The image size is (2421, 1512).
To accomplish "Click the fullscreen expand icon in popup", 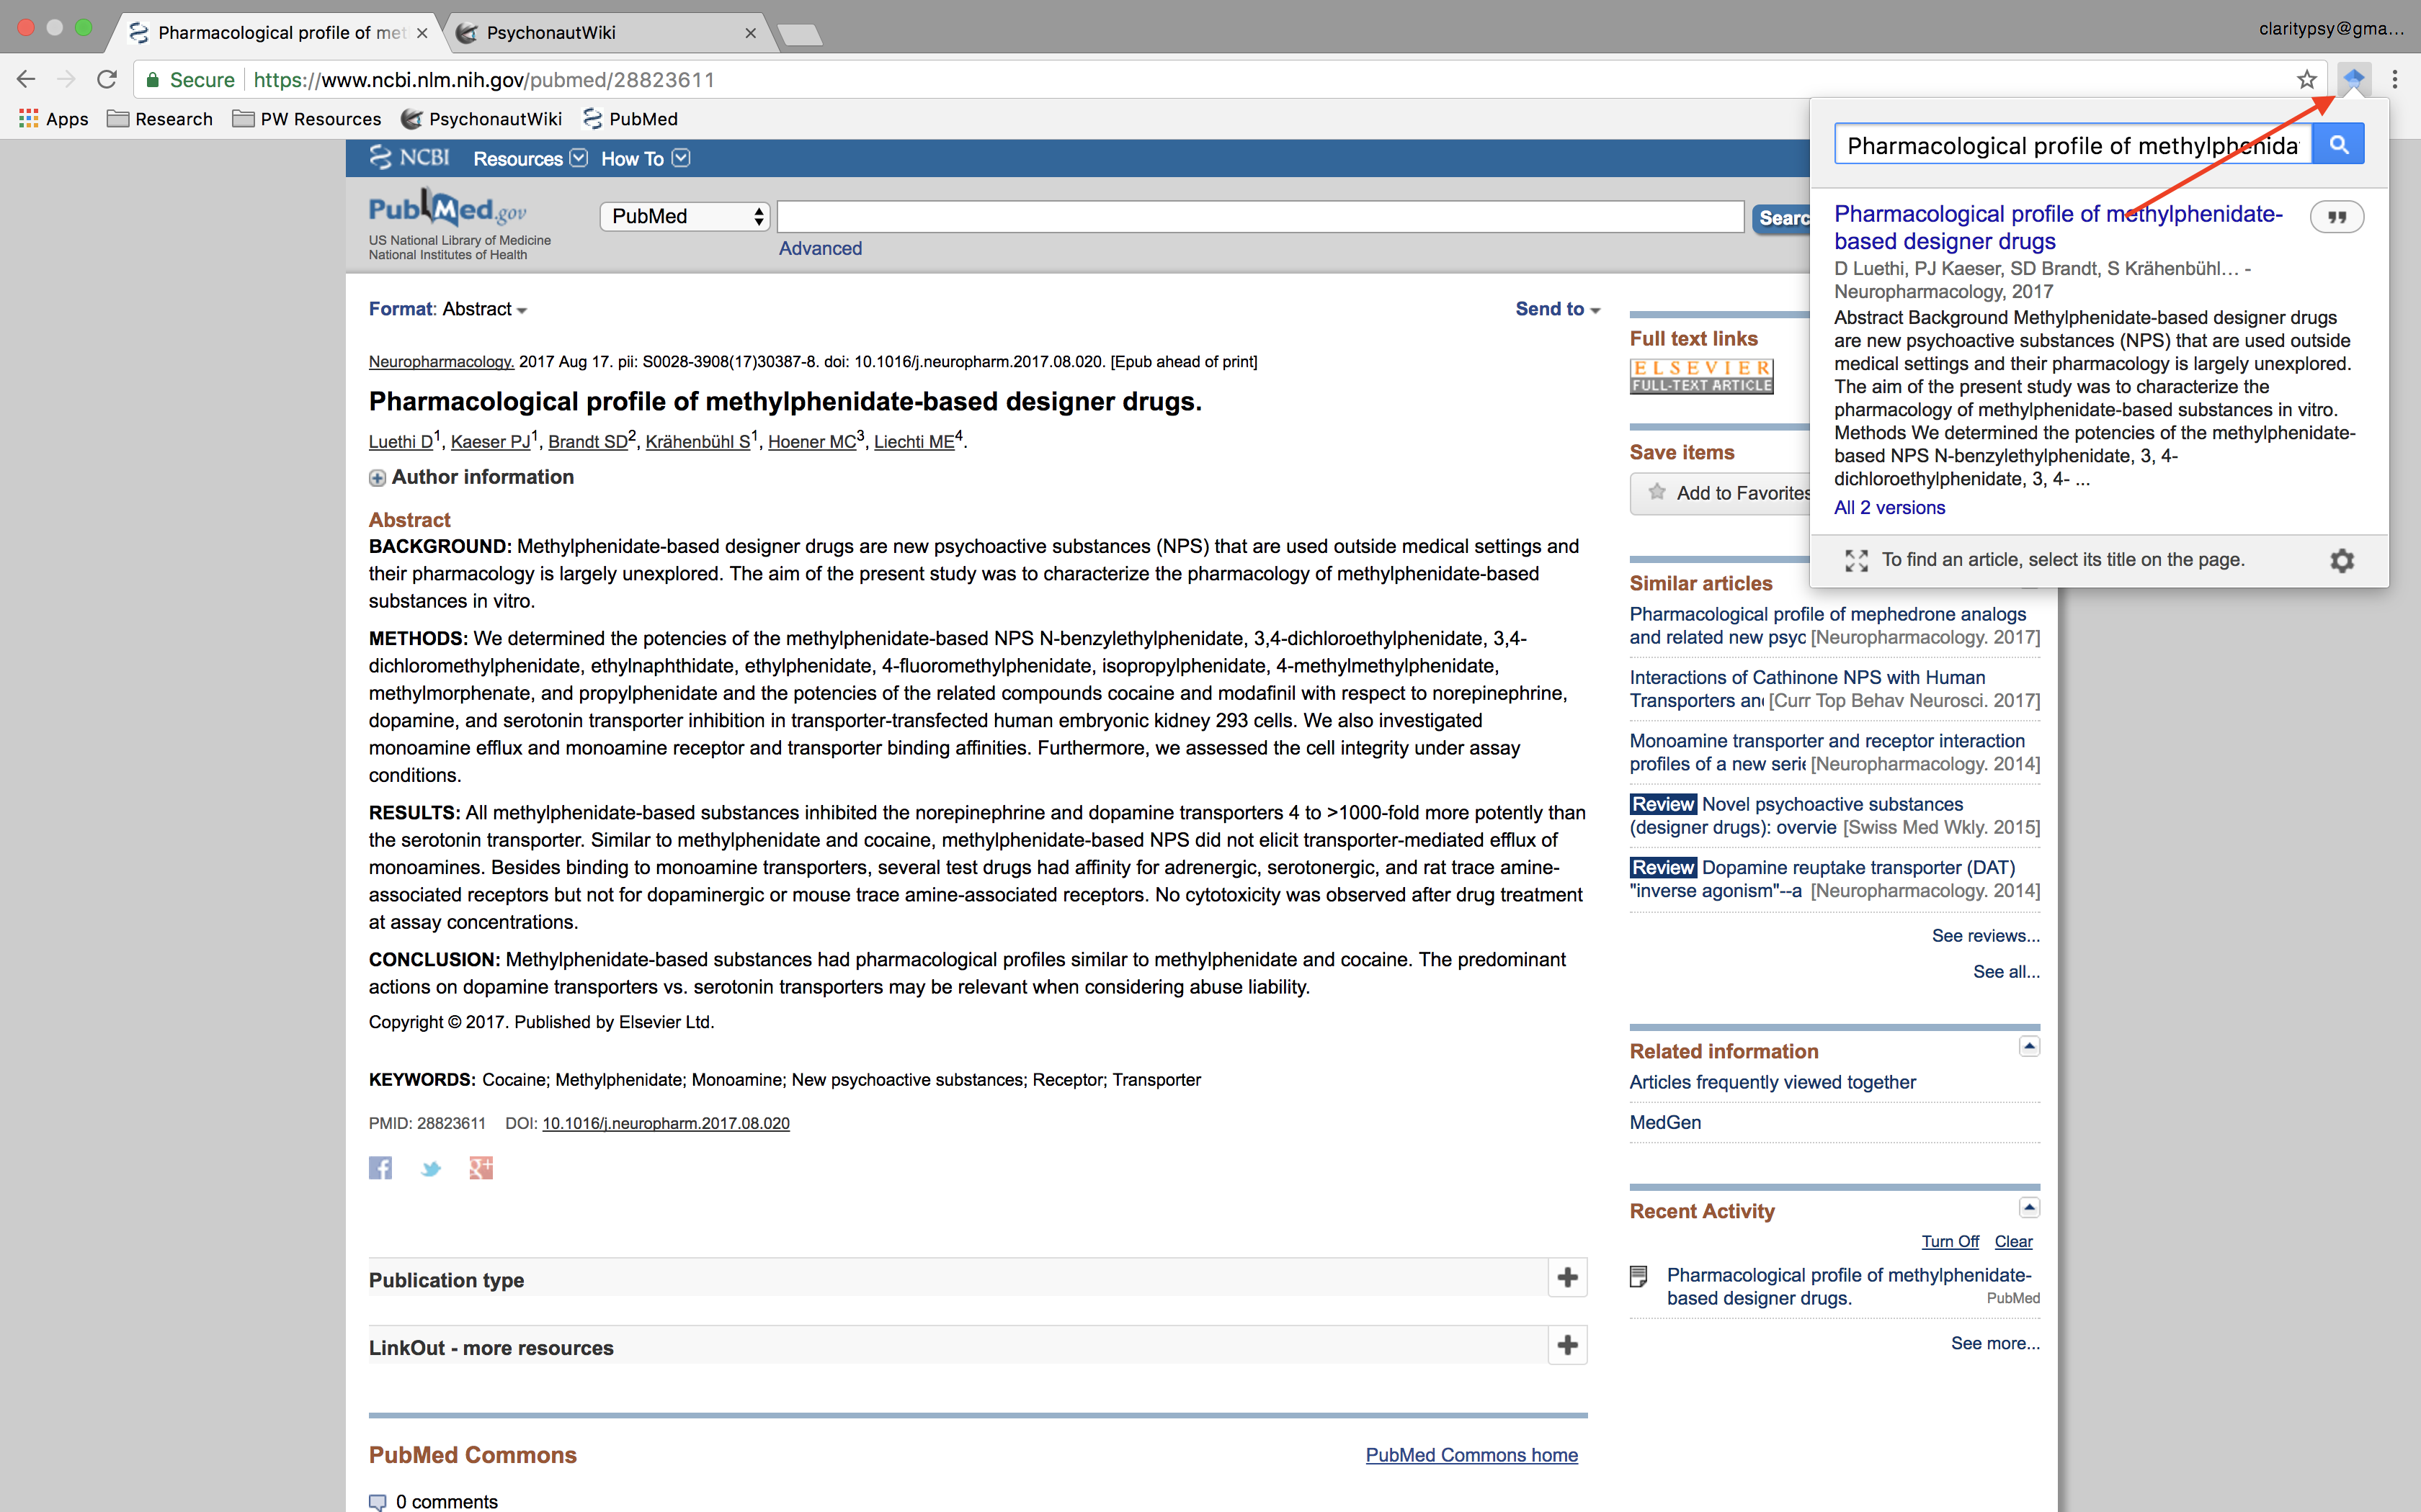I will (x=1856, y=560).
